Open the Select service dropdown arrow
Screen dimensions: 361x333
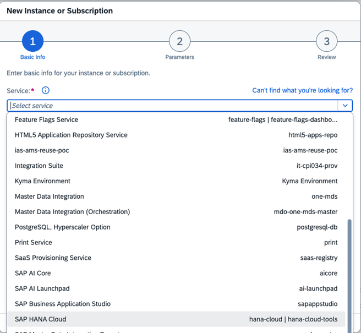coord(345,105)
